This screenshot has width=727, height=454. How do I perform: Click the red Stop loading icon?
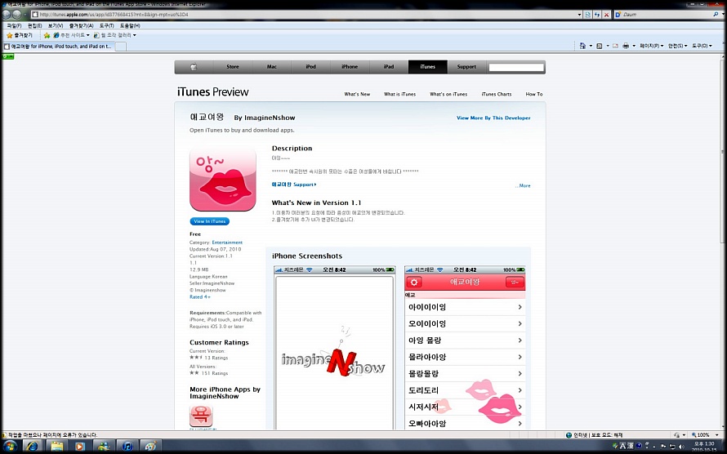pyautogui.click(x=606, y=15)
